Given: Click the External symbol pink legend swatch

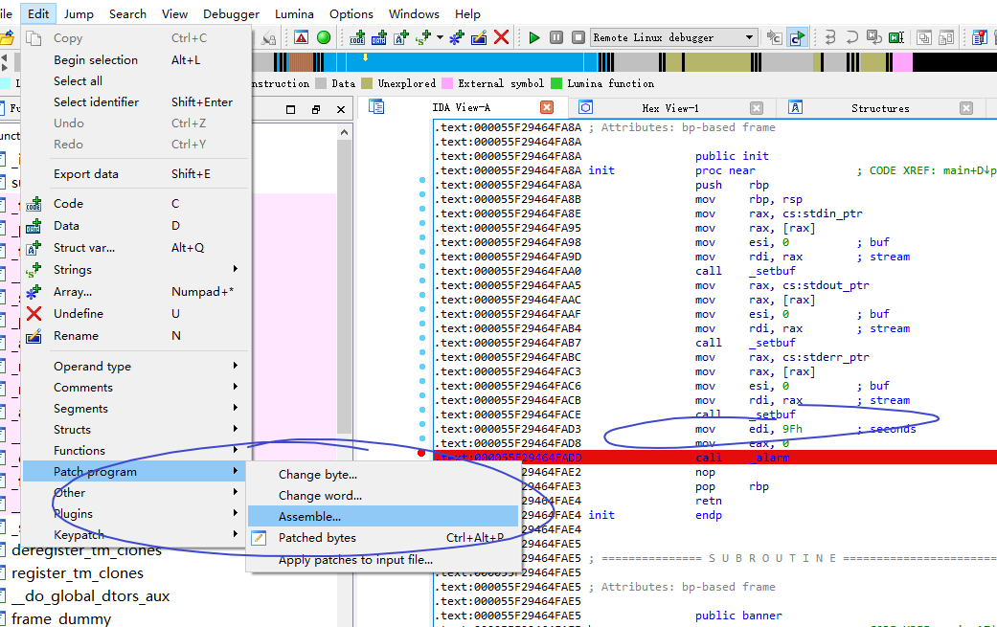Looking at the screenshot, I should point(447,83).
